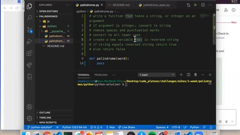The image size is (240, 135).
Task: Click the editor minimap
Action: coord(206,15)
